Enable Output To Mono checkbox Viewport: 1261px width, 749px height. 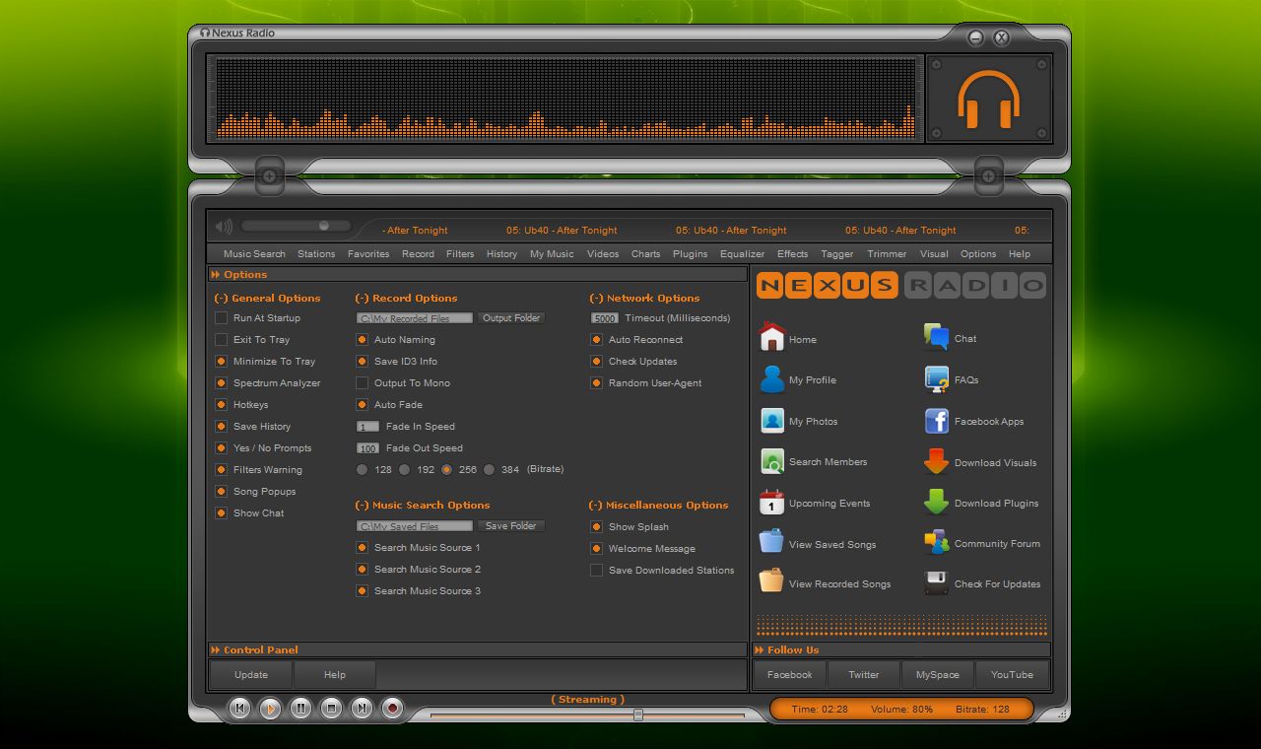[x=362, y=383]
